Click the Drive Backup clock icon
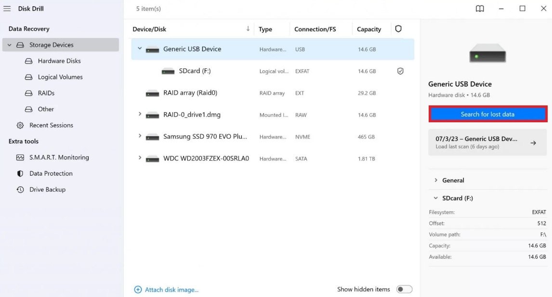Image resolution: width=552 pixels, height=297 pixels. [x=20, y=190]
